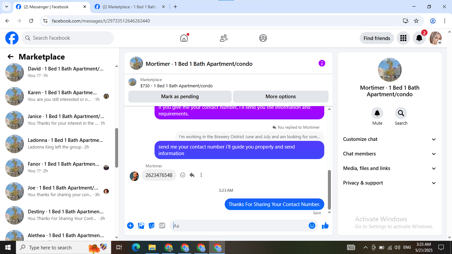
Task: Open the $730 Marketplace listing link
Action: click(176, 86)
